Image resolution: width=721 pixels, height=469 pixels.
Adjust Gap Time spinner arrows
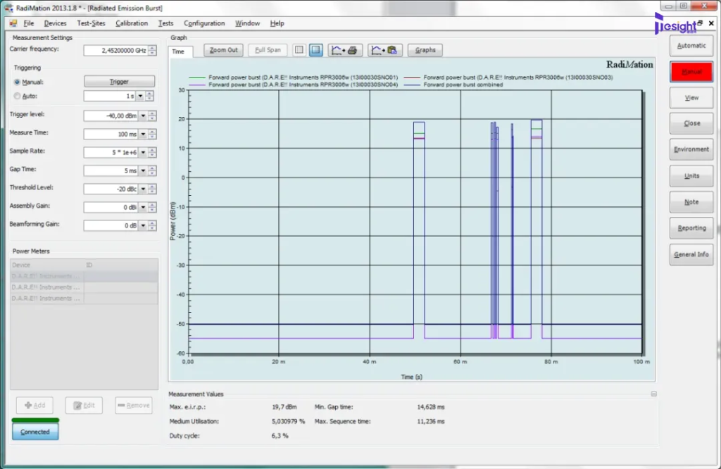(152, 170)
